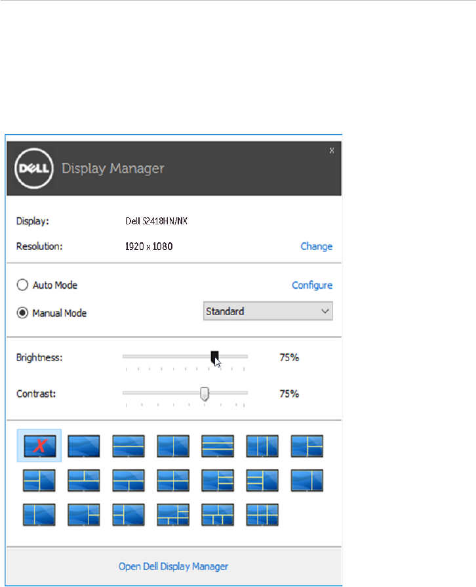Click the 1920 x 1080 resolution value
The image size is (476, 587).
click(x=149, y=246)
